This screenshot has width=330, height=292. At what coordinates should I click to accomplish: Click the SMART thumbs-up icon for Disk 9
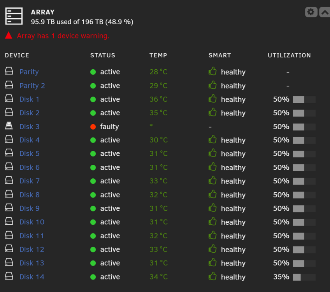[x=212, y=208]
